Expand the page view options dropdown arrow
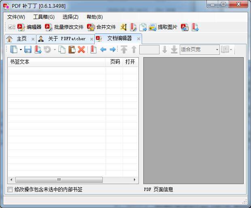Image resolution: width=251 pixels, height=208 pixels. tap(231, 49)
